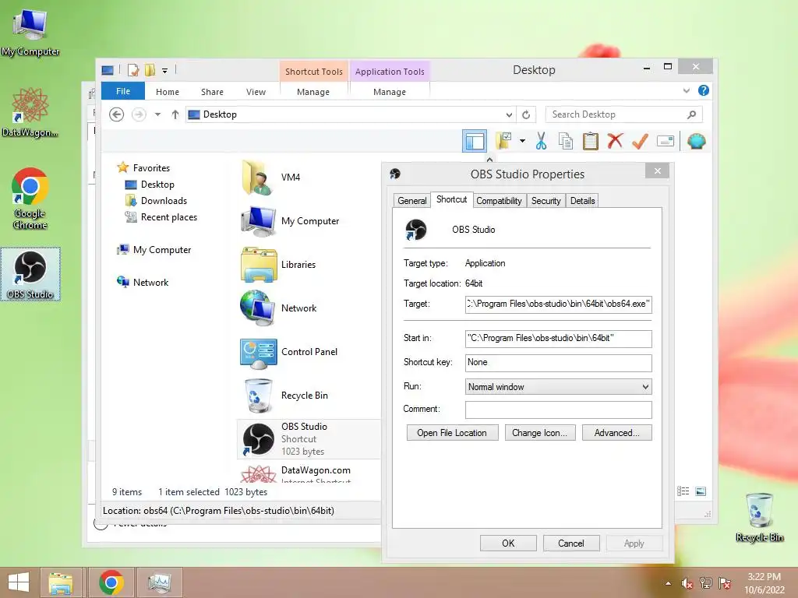This screenshot has width=798, height=598.
Task: Click the Up one level arrow
Action: [175, 114]
